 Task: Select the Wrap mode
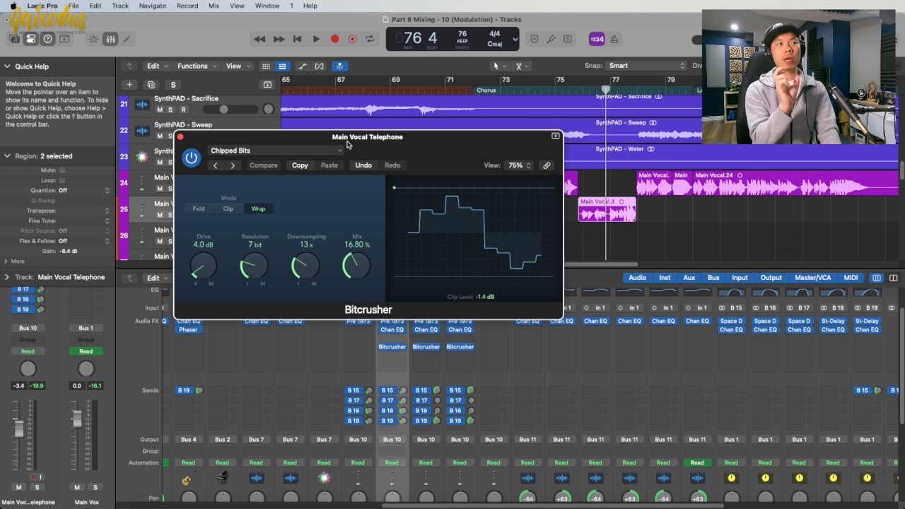click(258, 209)
